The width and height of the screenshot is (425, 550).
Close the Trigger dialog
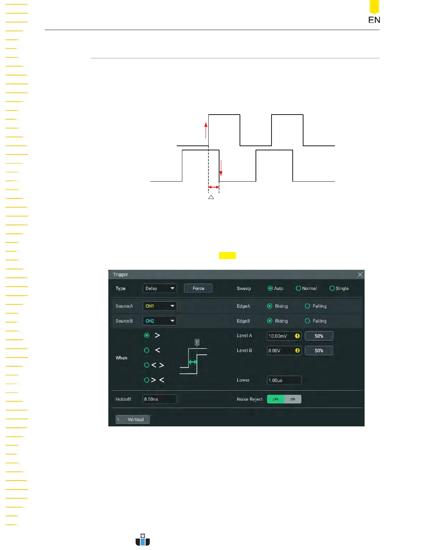(x=360, y=275)
